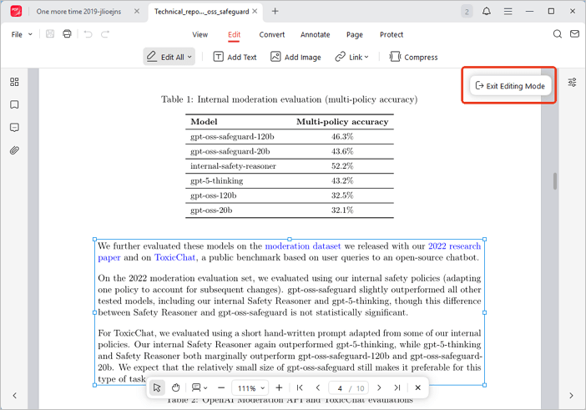Image resolution: width=586 pixels, height=410 pixels.
Task: Click the PDF app logo icon
Action: 16,11
